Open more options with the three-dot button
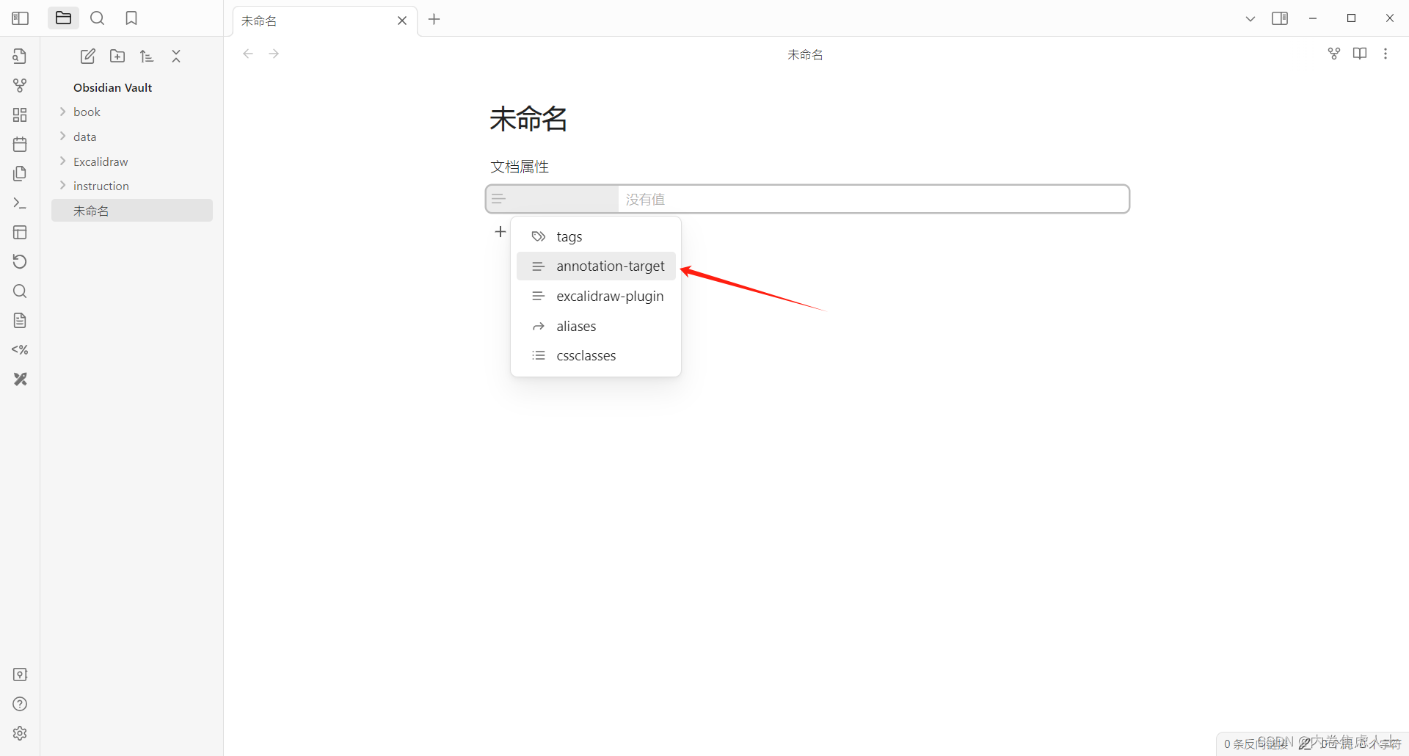This screenshot has width=1409, height=756. pos(1386,53)
